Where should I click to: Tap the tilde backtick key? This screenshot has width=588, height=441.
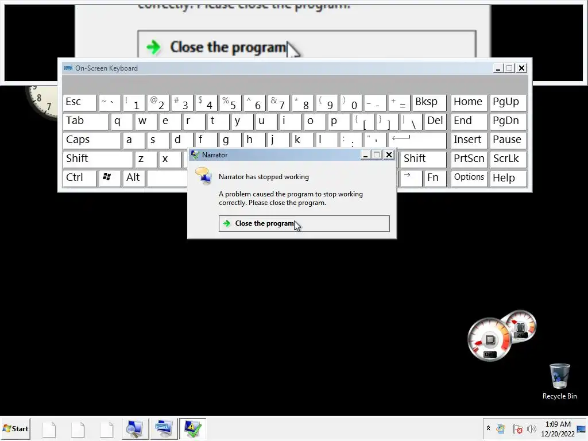click(x=110, y=102)
